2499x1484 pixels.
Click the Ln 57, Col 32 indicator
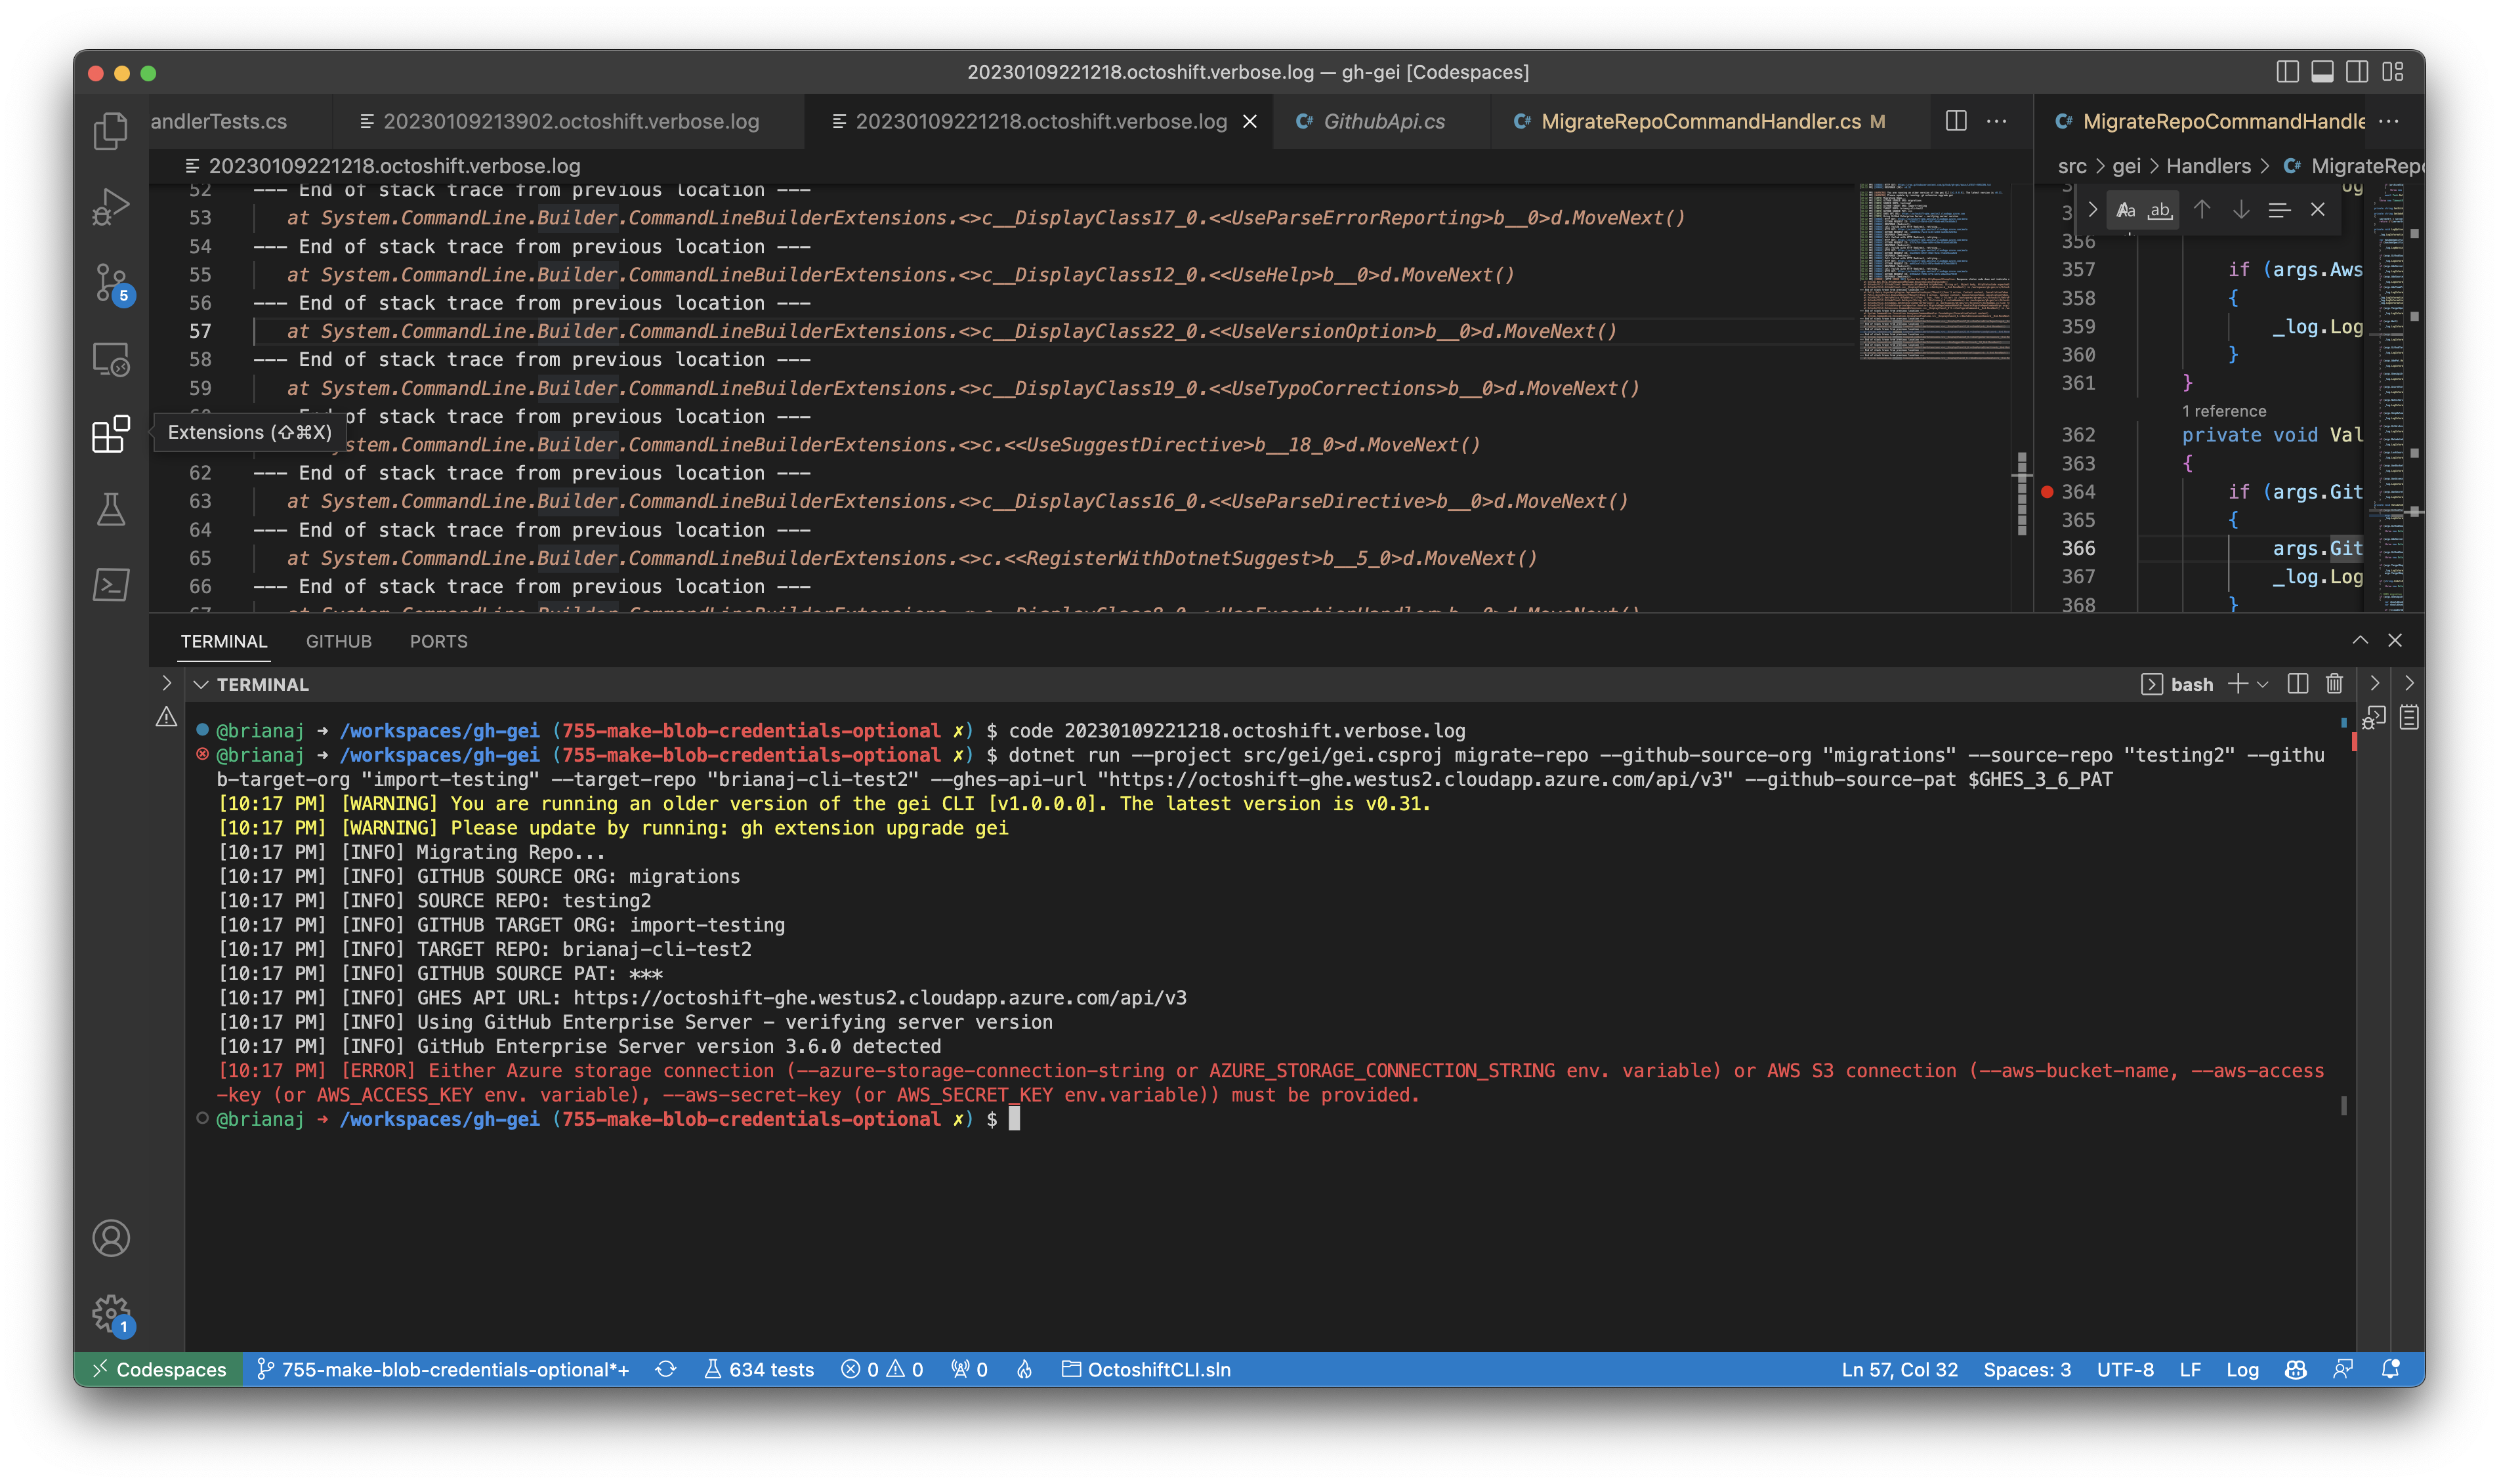1899,1369
